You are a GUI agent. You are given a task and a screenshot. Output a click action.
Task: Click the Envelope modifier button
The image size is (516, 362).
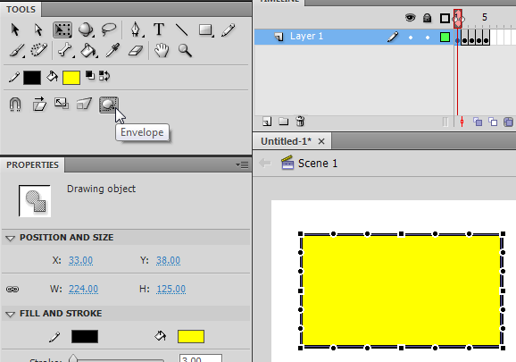(109, 105)
